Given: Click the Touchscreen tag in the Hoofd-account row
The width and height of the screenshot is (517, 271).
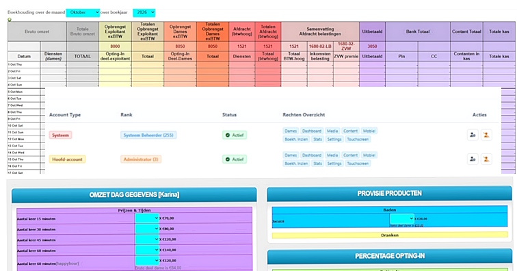Looking at the screenshot, I should click(x=358, y=164).
